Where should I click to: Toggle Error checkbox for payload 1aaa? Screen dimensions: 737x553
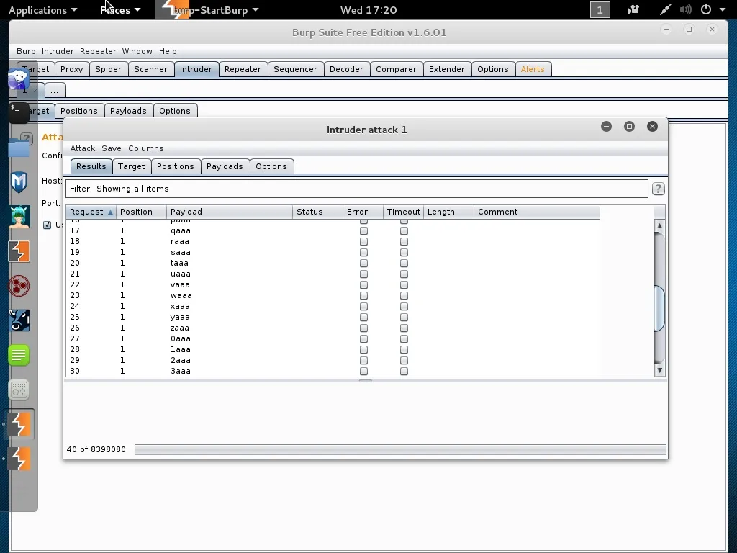[363, 350]
